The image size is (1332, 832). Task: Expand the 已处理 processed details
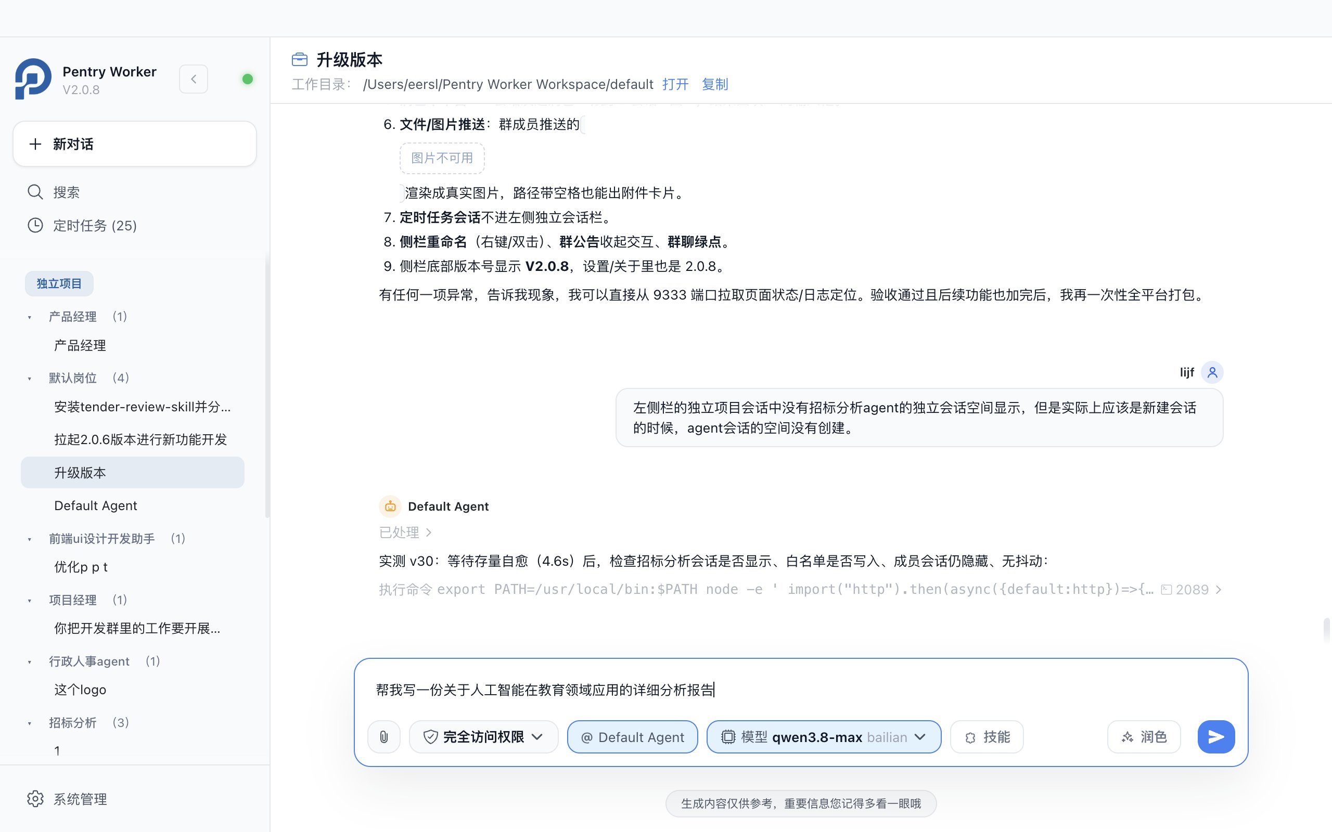tap(406, 532)
